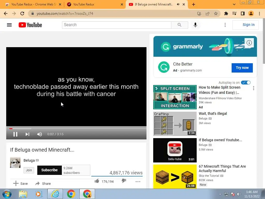Screen dimensions: 265x199
Task: Reload the page
Action: click(x=22, y=13)
